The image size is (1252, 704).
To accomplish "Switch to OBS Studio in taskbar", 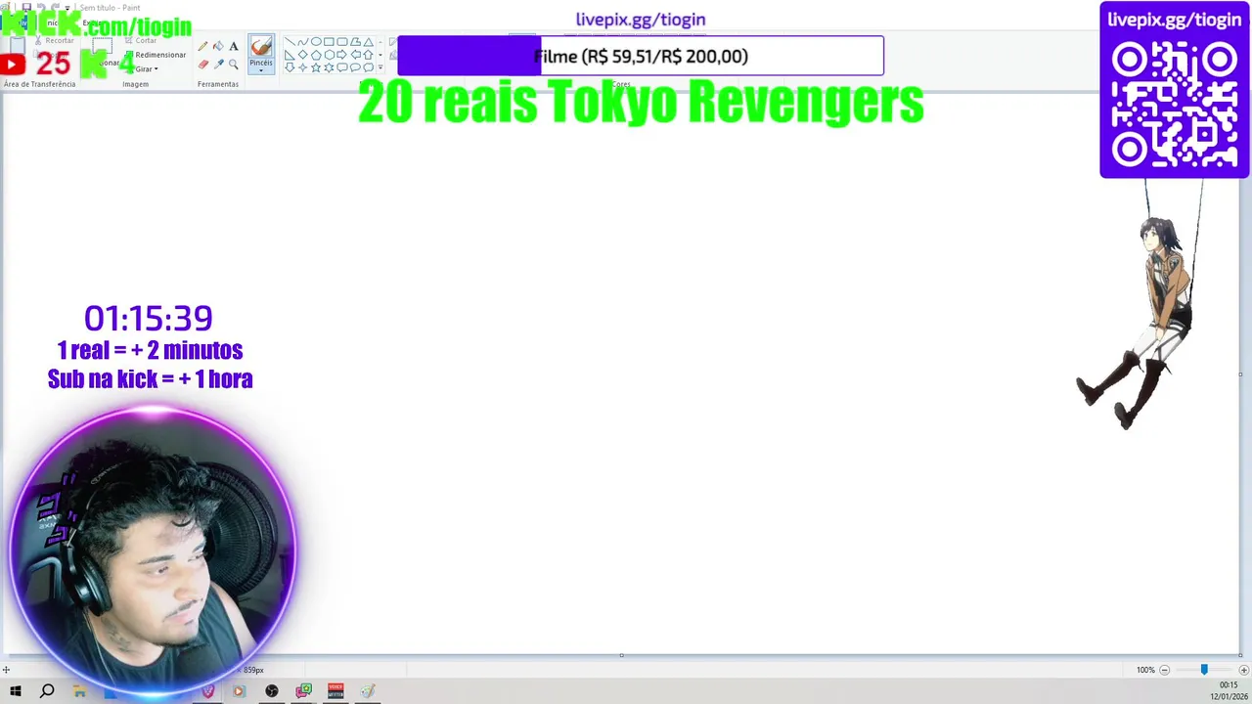I will coord(272,691).
